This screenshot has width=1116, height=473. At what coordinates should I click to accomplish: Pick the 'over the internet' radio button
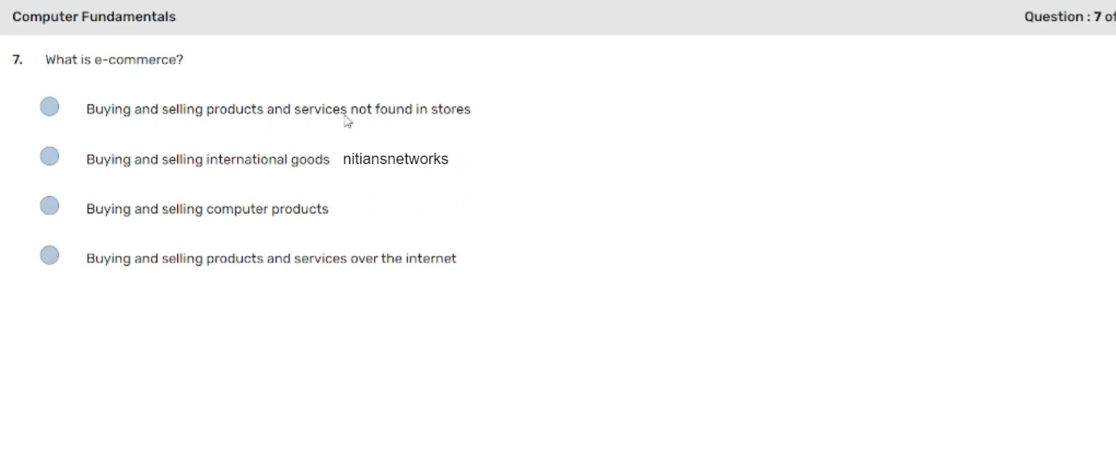tap(50, 256)
